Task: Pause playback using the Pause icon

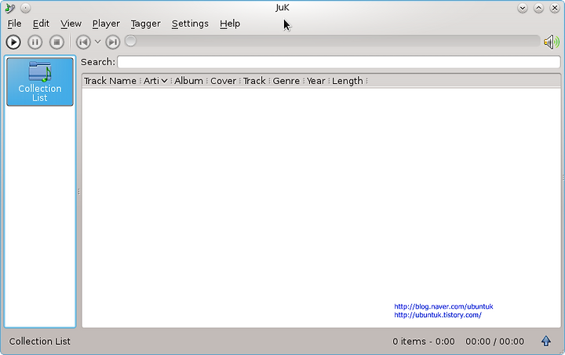Action: [35, 42]
